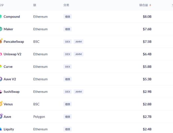Click the $2.9B value for SushiSwap

[147, 92]
